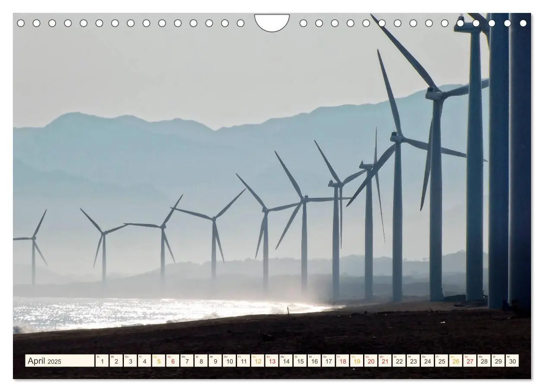This screenshot has width=544, height=392.
Task: Select date cell 10
Action: click(x=229, y=361)
